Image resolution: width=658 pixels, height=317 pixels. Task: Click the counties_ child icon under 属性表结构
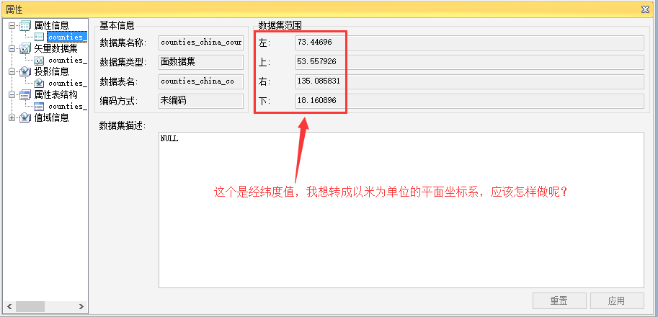(x=39, y=106)
